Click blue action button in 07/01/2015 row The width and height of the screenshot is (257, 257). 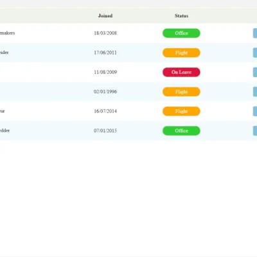pyautogui.click(x=255, y=130)
